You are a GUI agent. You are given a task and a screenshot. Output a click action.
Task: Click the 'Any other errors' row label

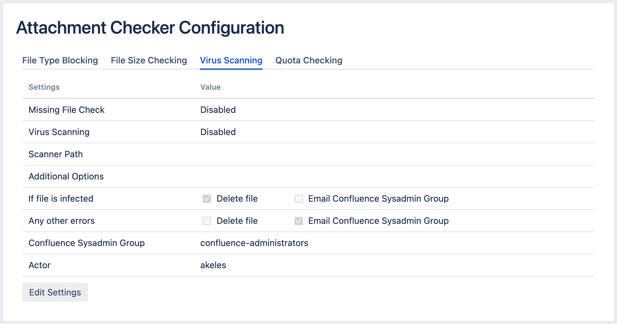62,221
